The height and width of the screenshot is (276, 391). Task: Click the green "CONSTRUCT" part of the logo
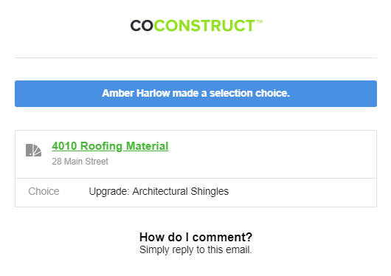[x=204, y=26]
